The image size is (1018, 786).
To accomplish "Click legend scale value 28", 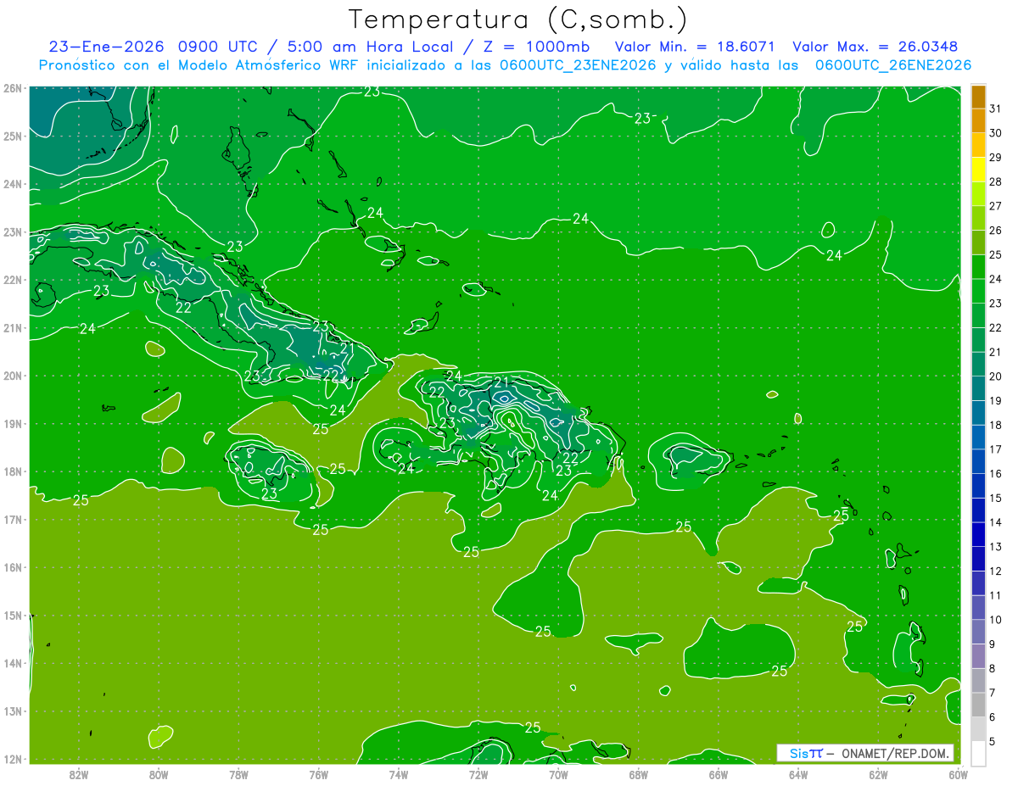I will [x=995, y=181].
